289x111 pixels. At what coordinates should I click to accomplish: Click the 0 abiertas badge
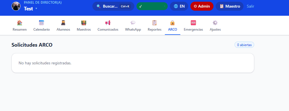[244, 45]
